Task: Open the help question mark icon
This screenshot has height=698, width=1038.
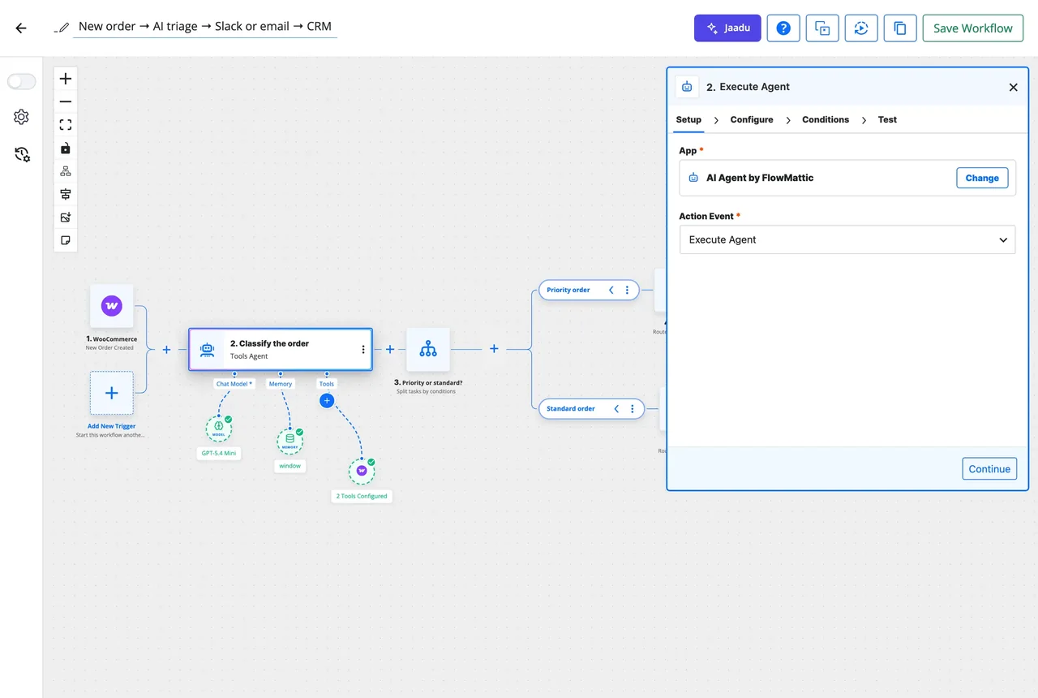Action: point(783,28)
